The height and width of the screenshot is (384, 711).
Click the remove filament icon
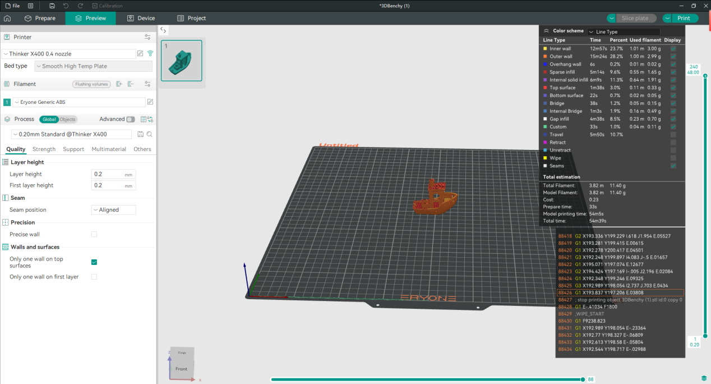(x=131, y=84)
